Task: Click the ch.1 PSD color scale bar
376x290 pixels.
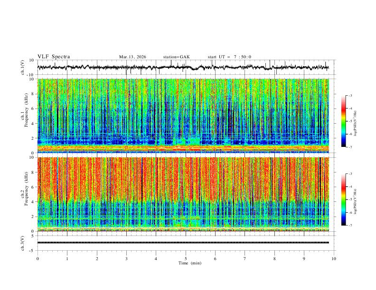Action: point(343,121)
